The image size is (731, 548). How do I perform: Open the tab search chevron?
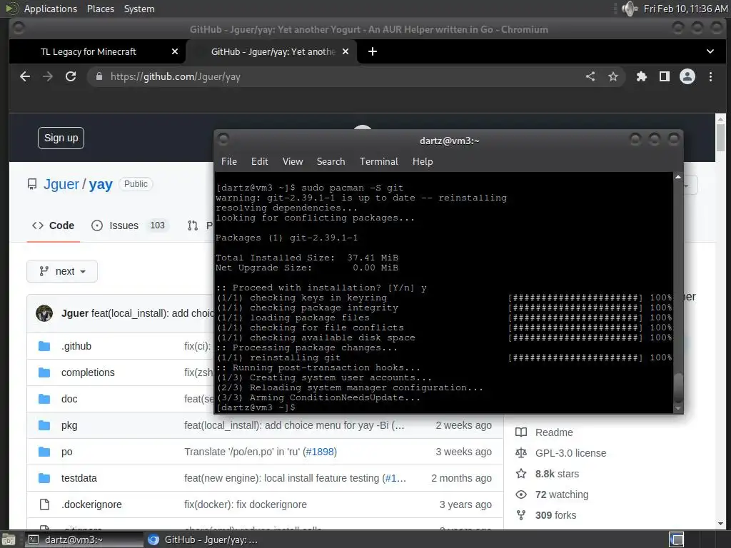tap(710, 51)
